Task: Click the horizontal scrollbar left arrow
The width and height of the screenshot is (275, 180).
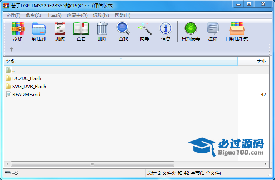Action: coord(7,164)
